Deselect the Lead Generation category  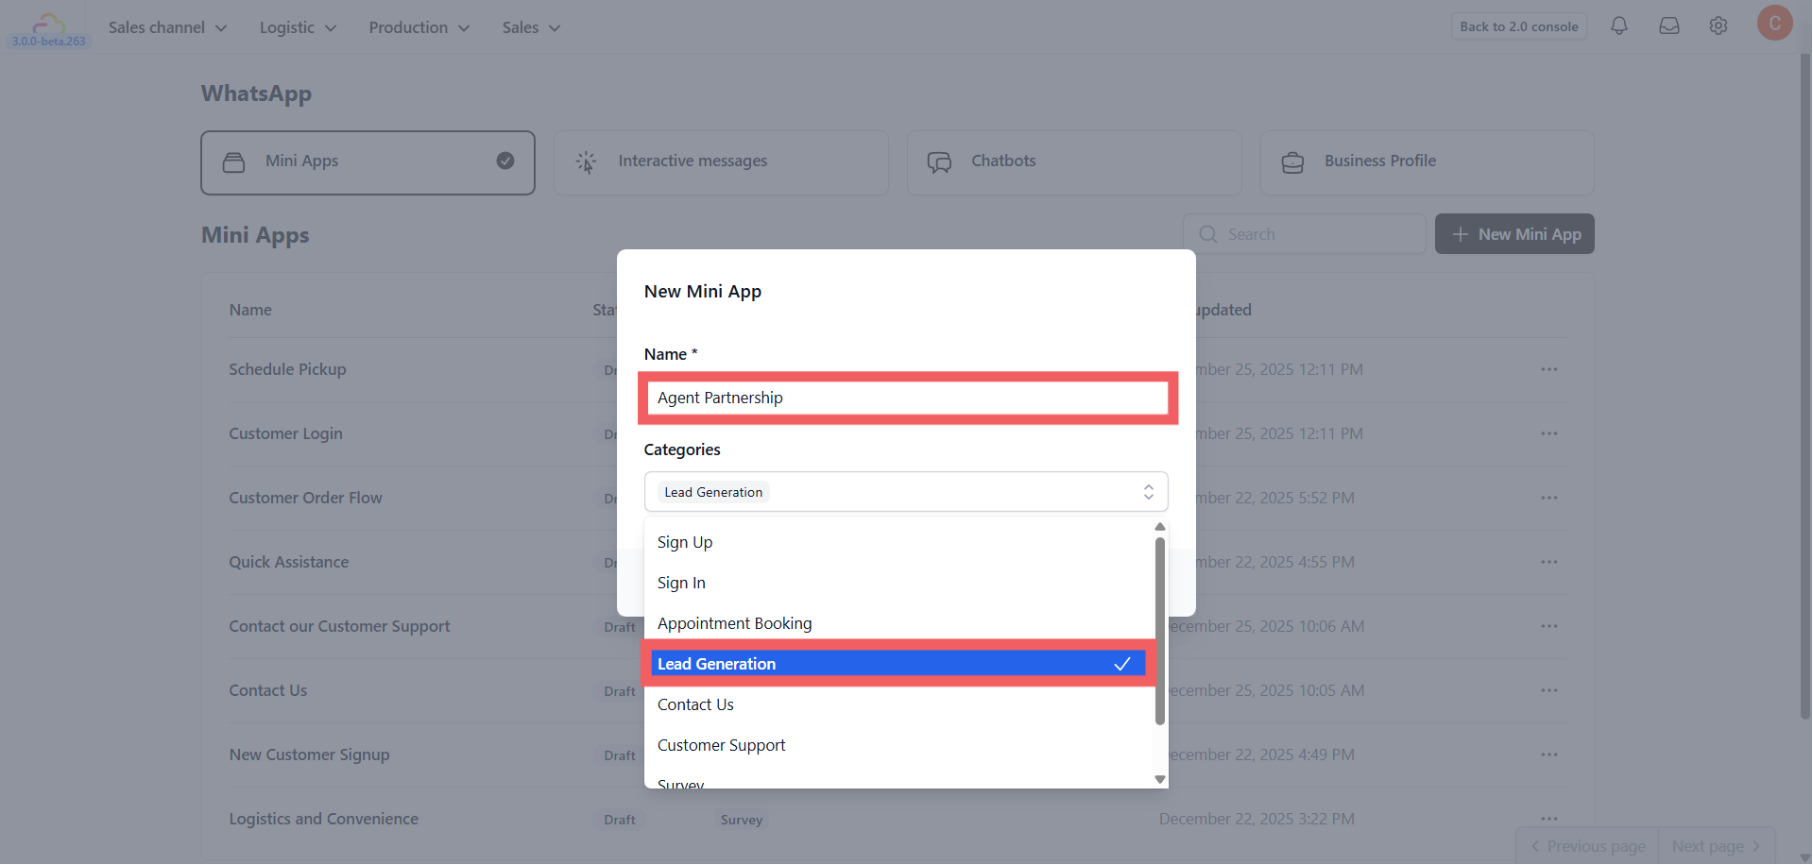(x=898, y=664)
